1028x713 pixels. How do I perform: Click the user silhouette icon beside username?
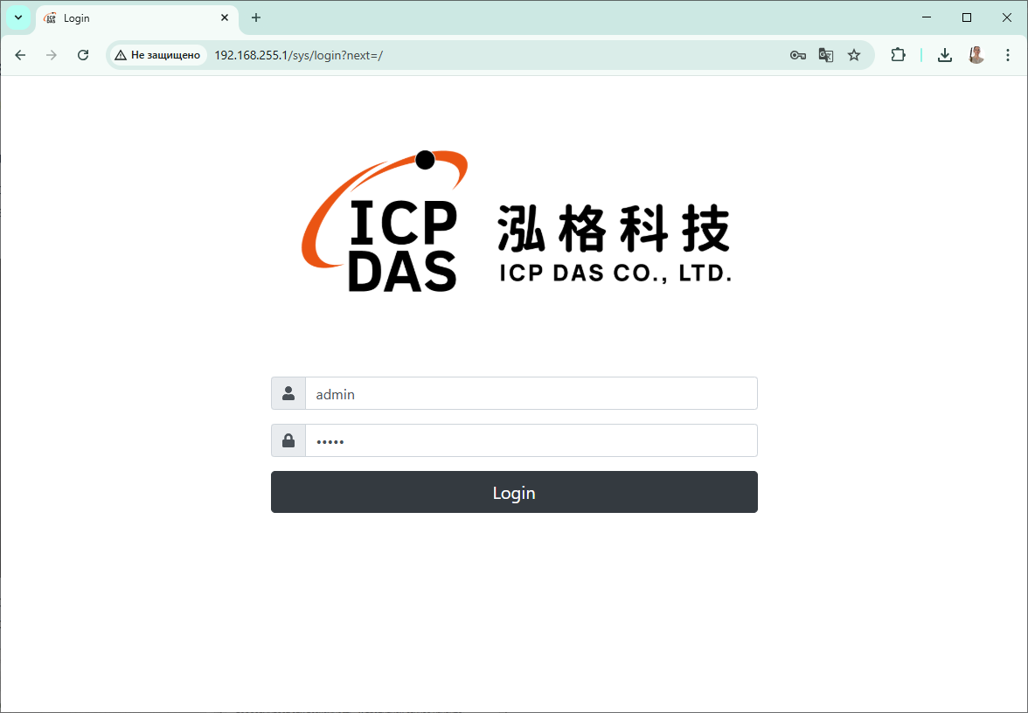coord(288,393)
